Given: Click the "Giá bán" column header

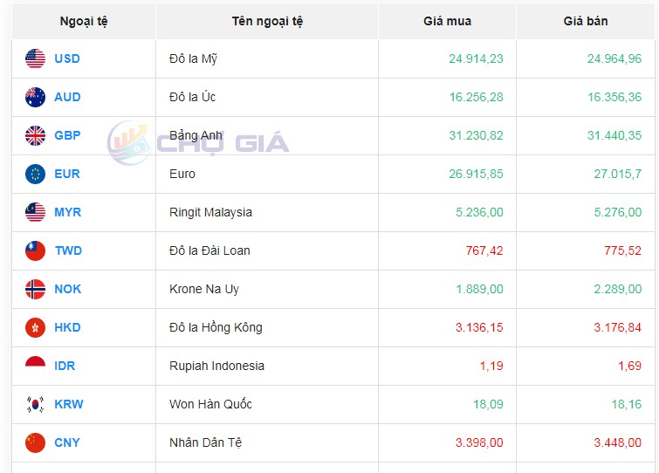Looking at the screenshot, I should coord(586,21).
